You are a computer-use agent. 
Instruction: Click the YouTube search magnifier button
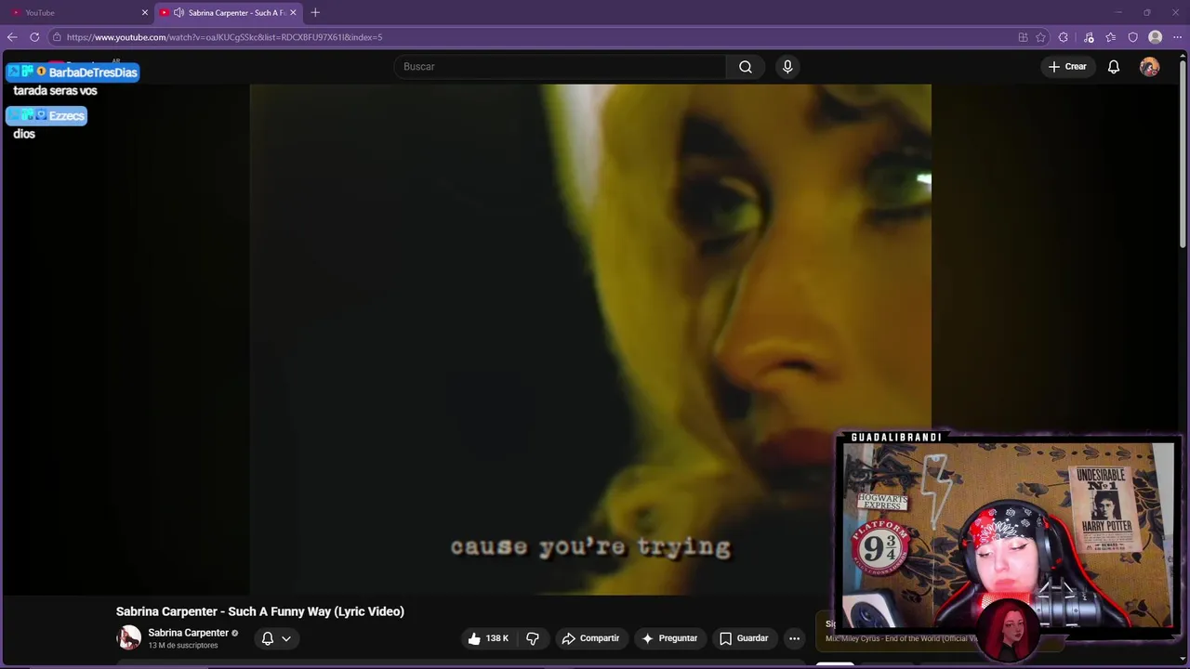746,67
